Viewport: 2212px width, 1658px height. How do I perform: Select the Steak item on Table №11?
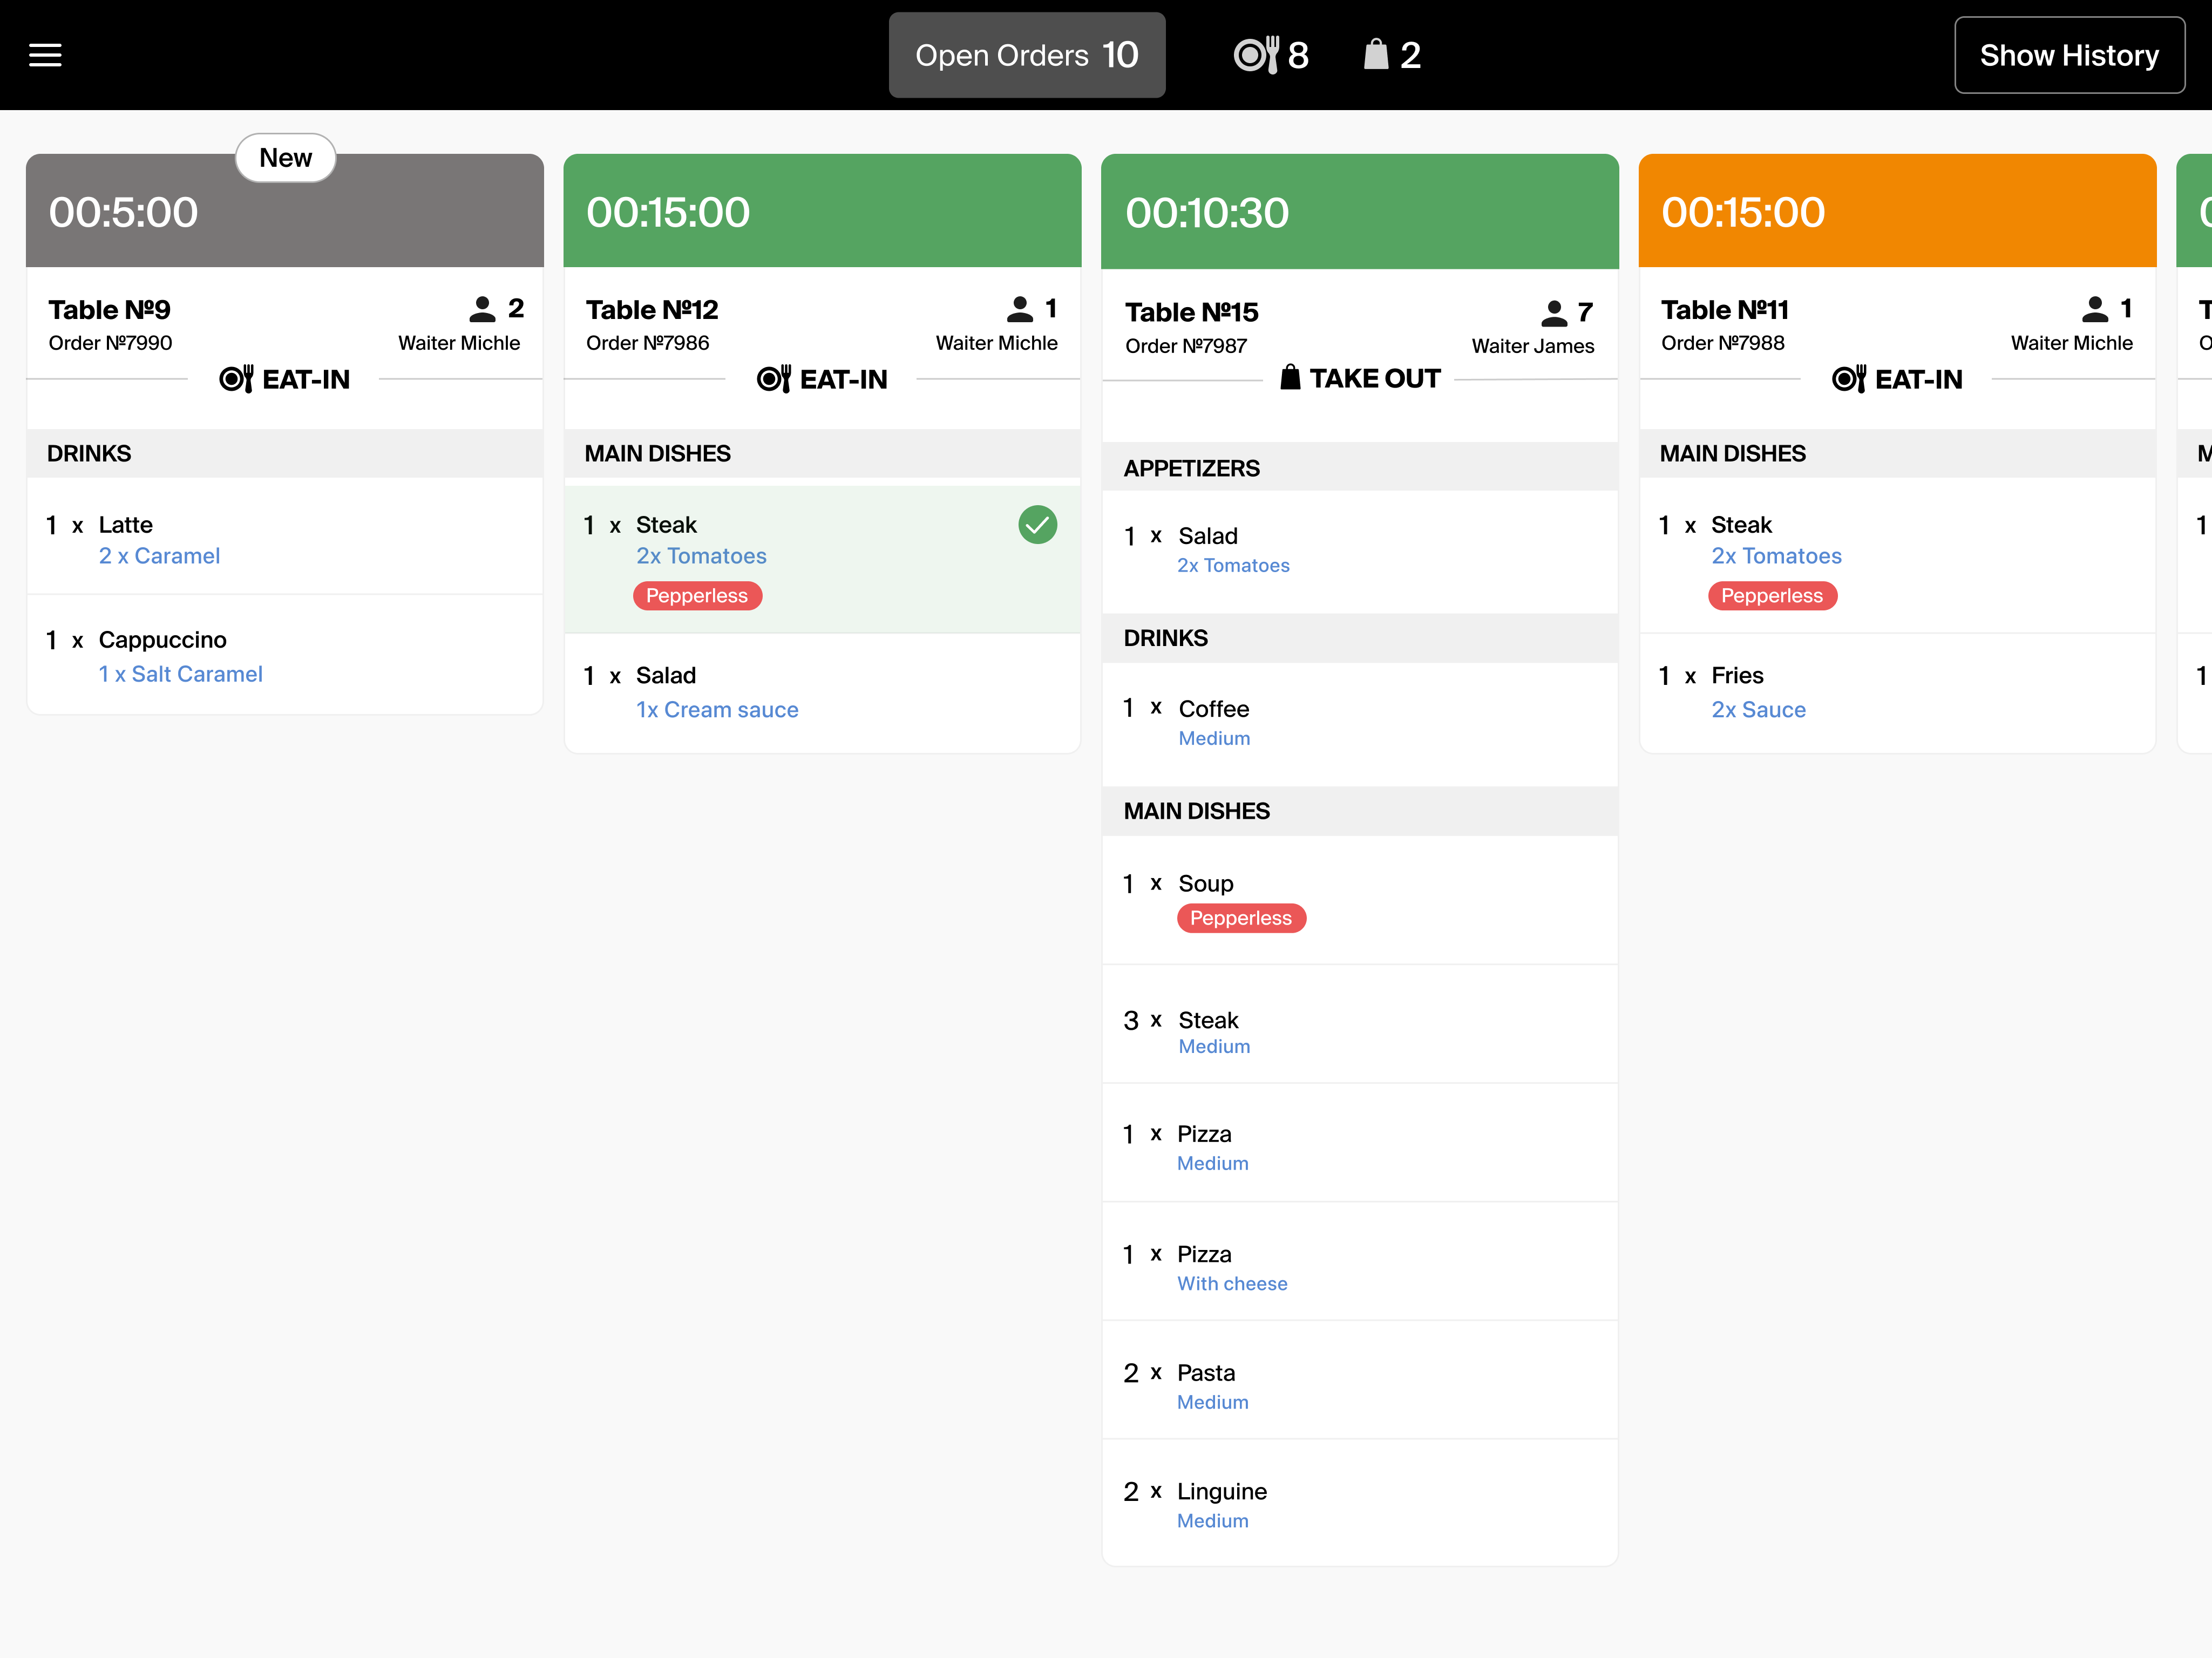(x=1897, y=556)
